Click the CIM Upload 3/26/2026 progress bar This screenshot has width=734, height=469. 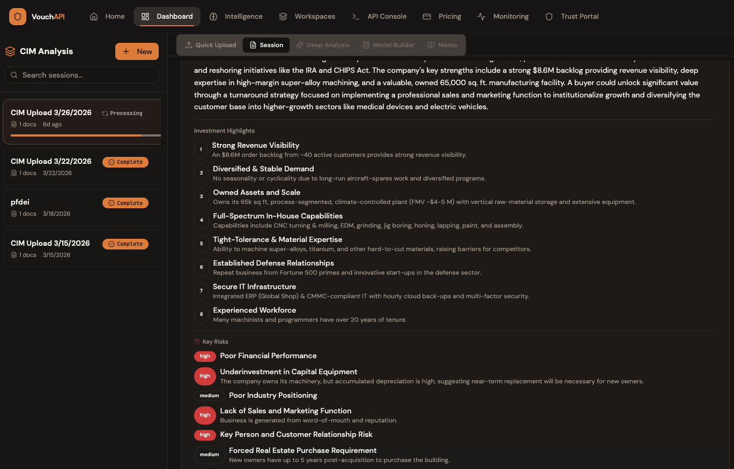click(85, 135)
